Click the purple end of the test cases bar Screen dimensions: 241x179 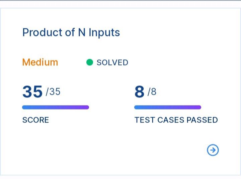pos(197,107)
